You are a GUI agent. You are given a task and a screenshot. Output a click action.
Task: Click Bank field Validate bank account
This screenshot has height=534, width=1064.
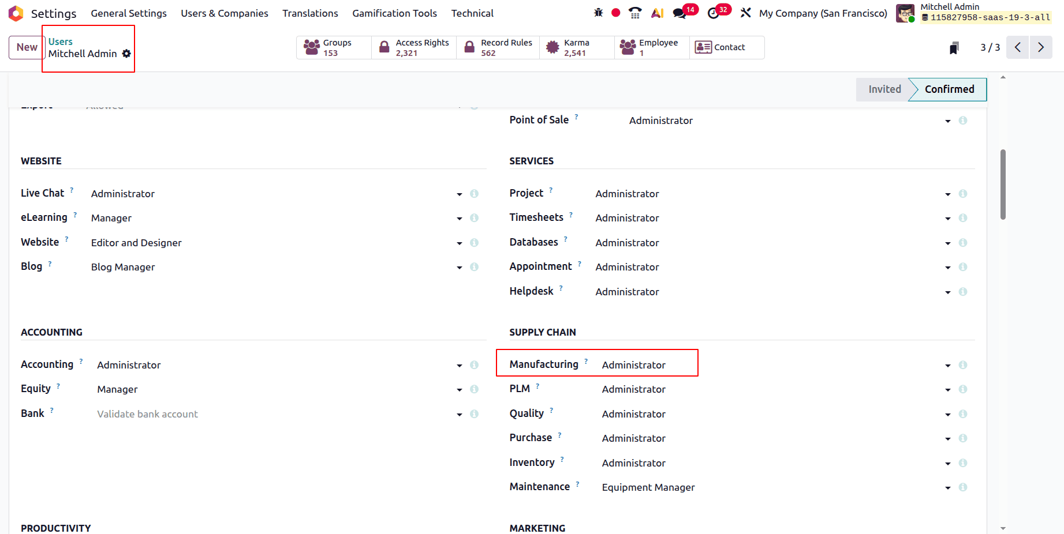(147, 414)
